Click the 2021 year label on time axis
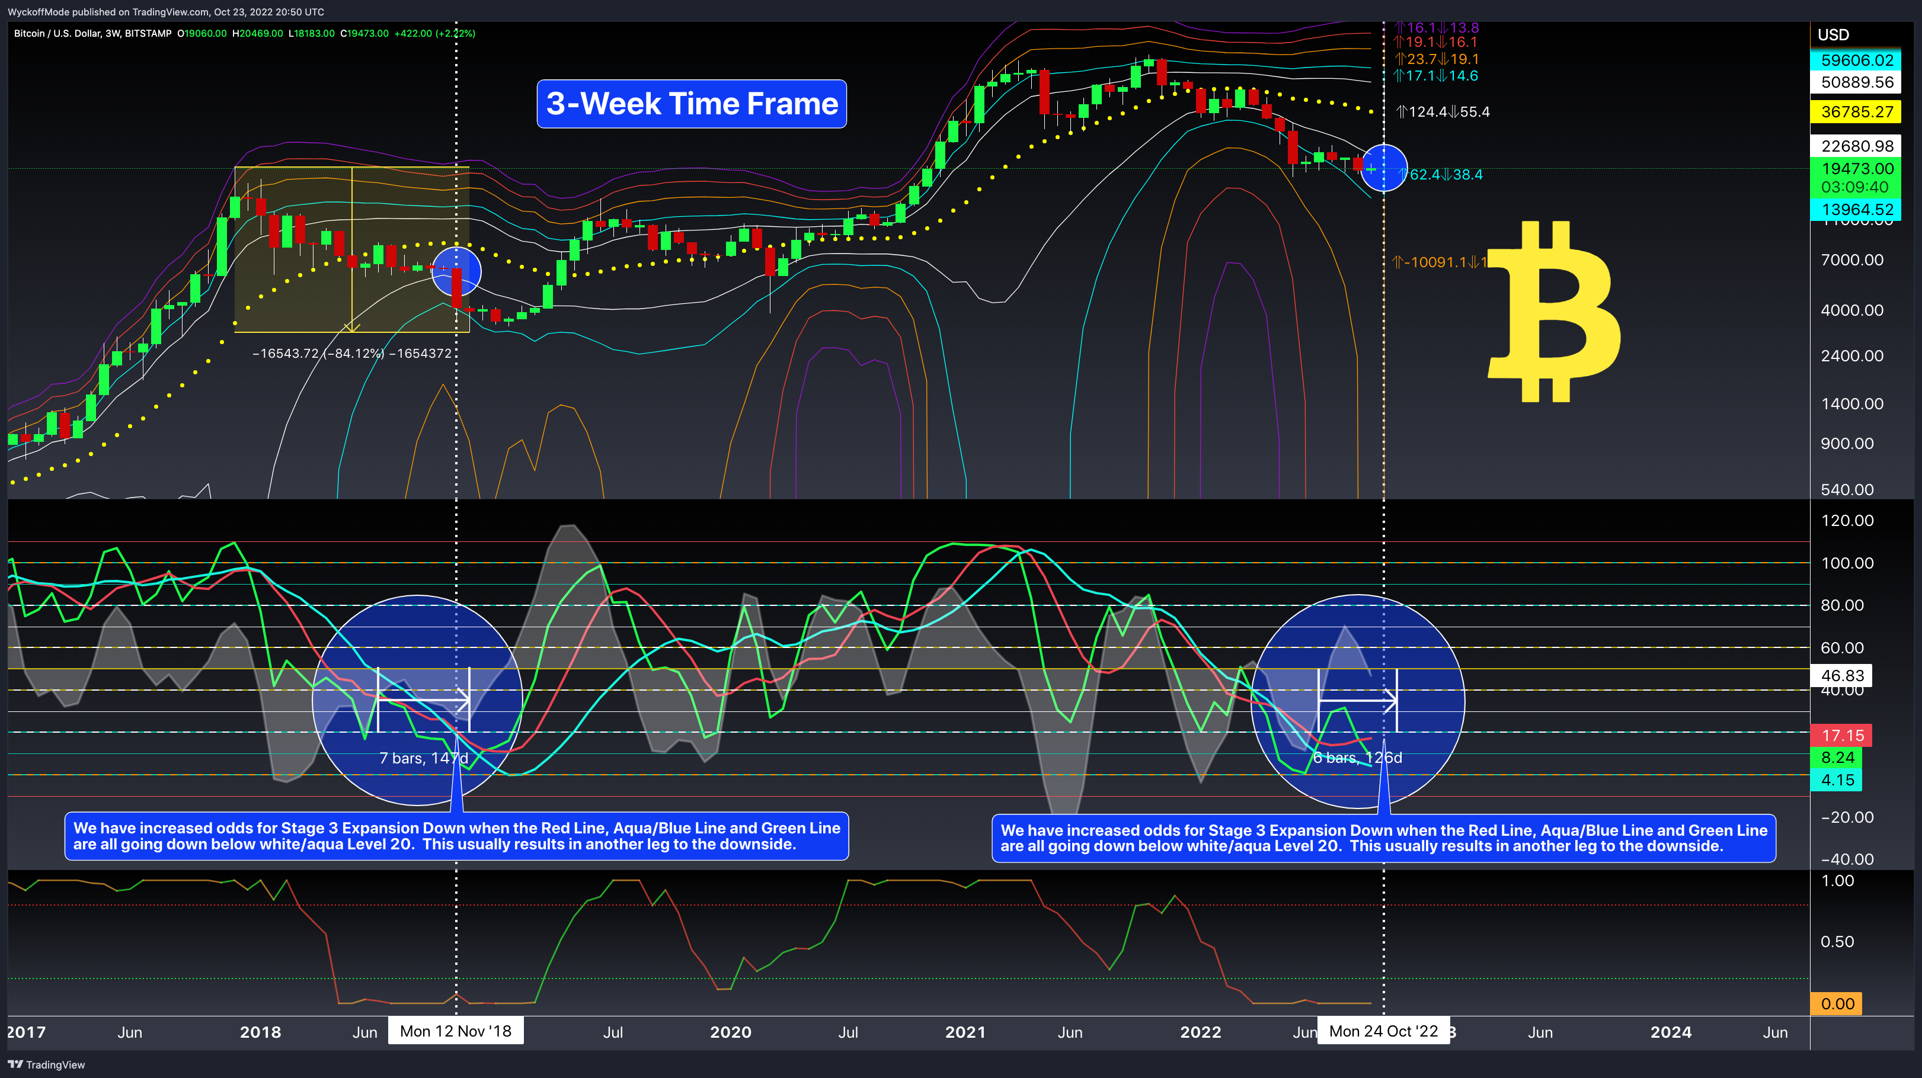 click(965, 1032)
